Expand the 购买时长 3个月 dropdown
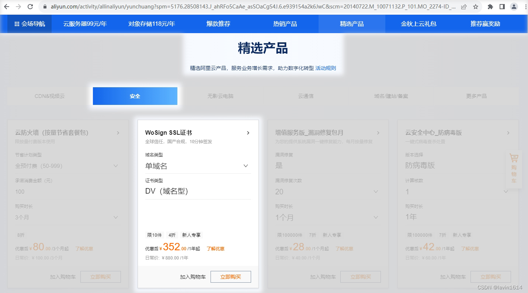The width and height of the screenshot is (528, 293). tap(68, 218)
